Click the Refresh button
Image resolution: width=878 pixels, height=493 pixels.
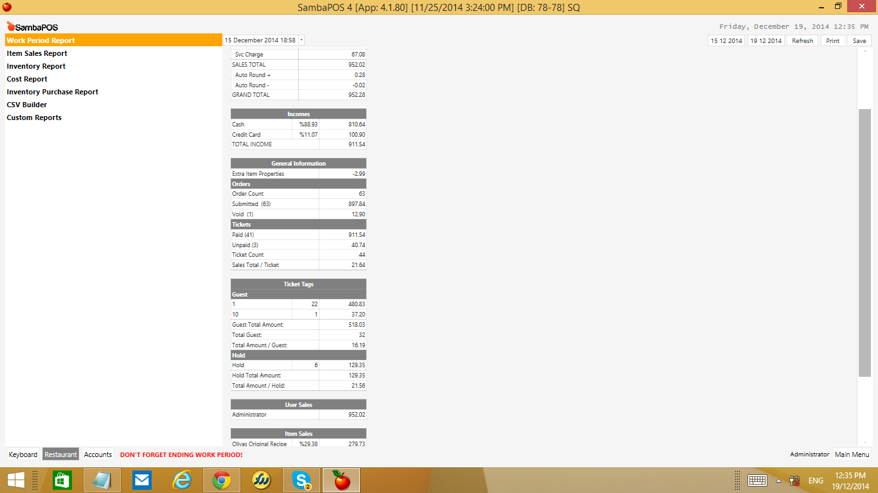click(x=802, y=40)
